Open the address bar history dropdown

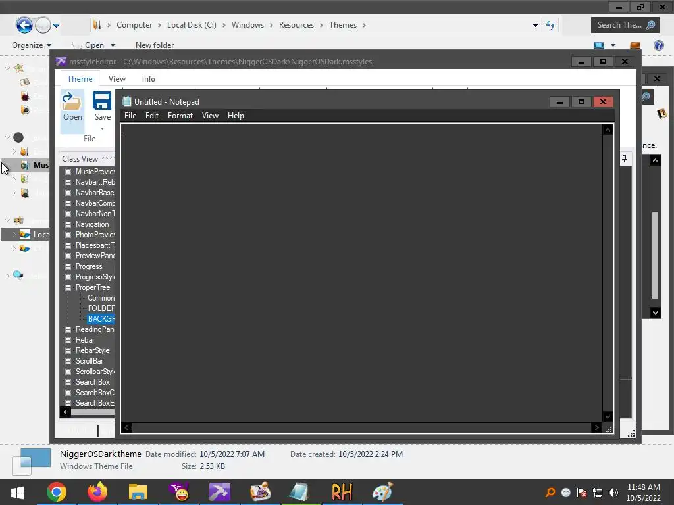(x=535, y=26)
